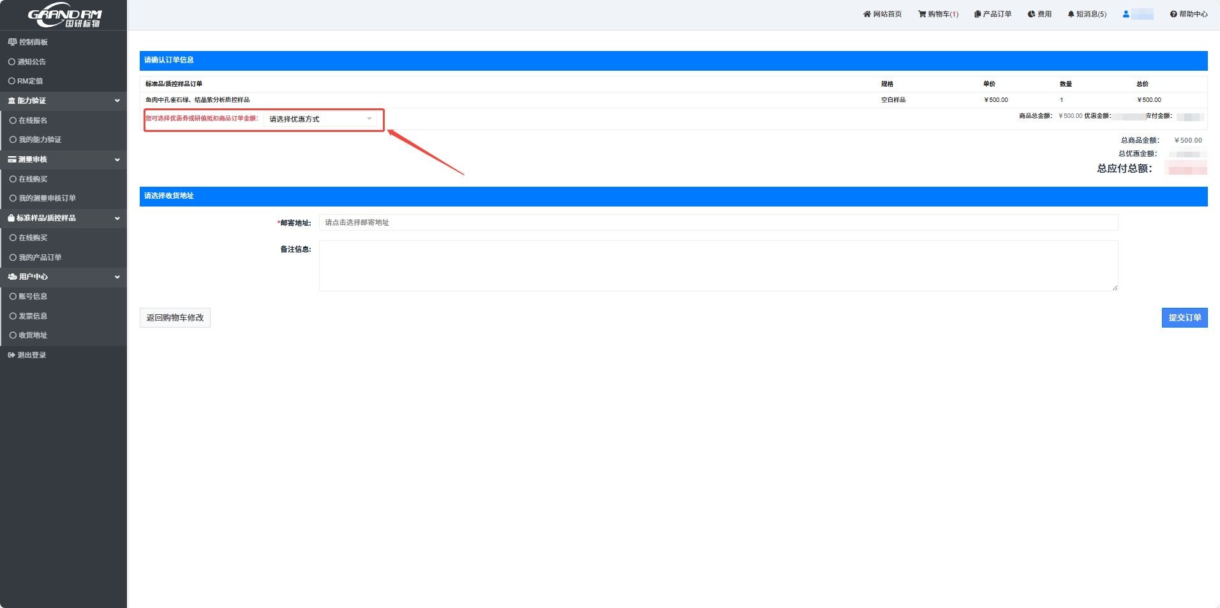Click the user profile icon
1220x608 pixels.
coord(1126,14)
